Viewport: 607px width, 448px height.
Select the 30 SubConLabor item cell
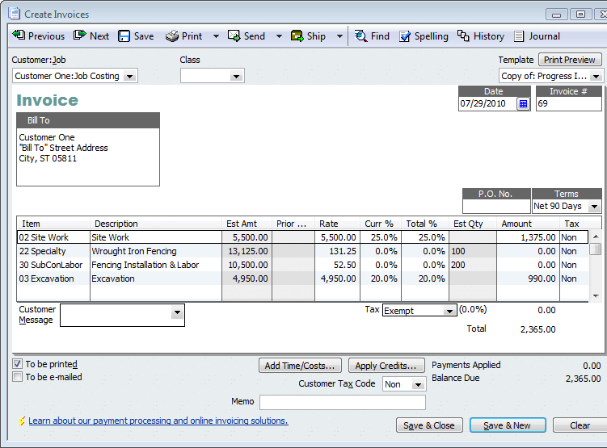[x=54, y=265]
